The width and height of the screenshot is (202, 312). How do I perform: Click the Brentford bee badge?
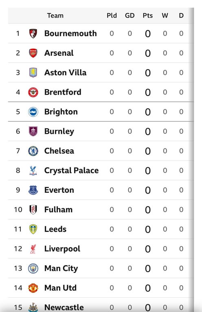point(33,92)
